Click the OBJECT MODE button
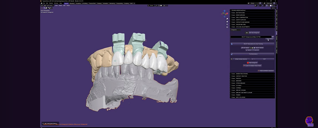Image resolution: width=318 pixels, height=128 pixels. point(259,48)
